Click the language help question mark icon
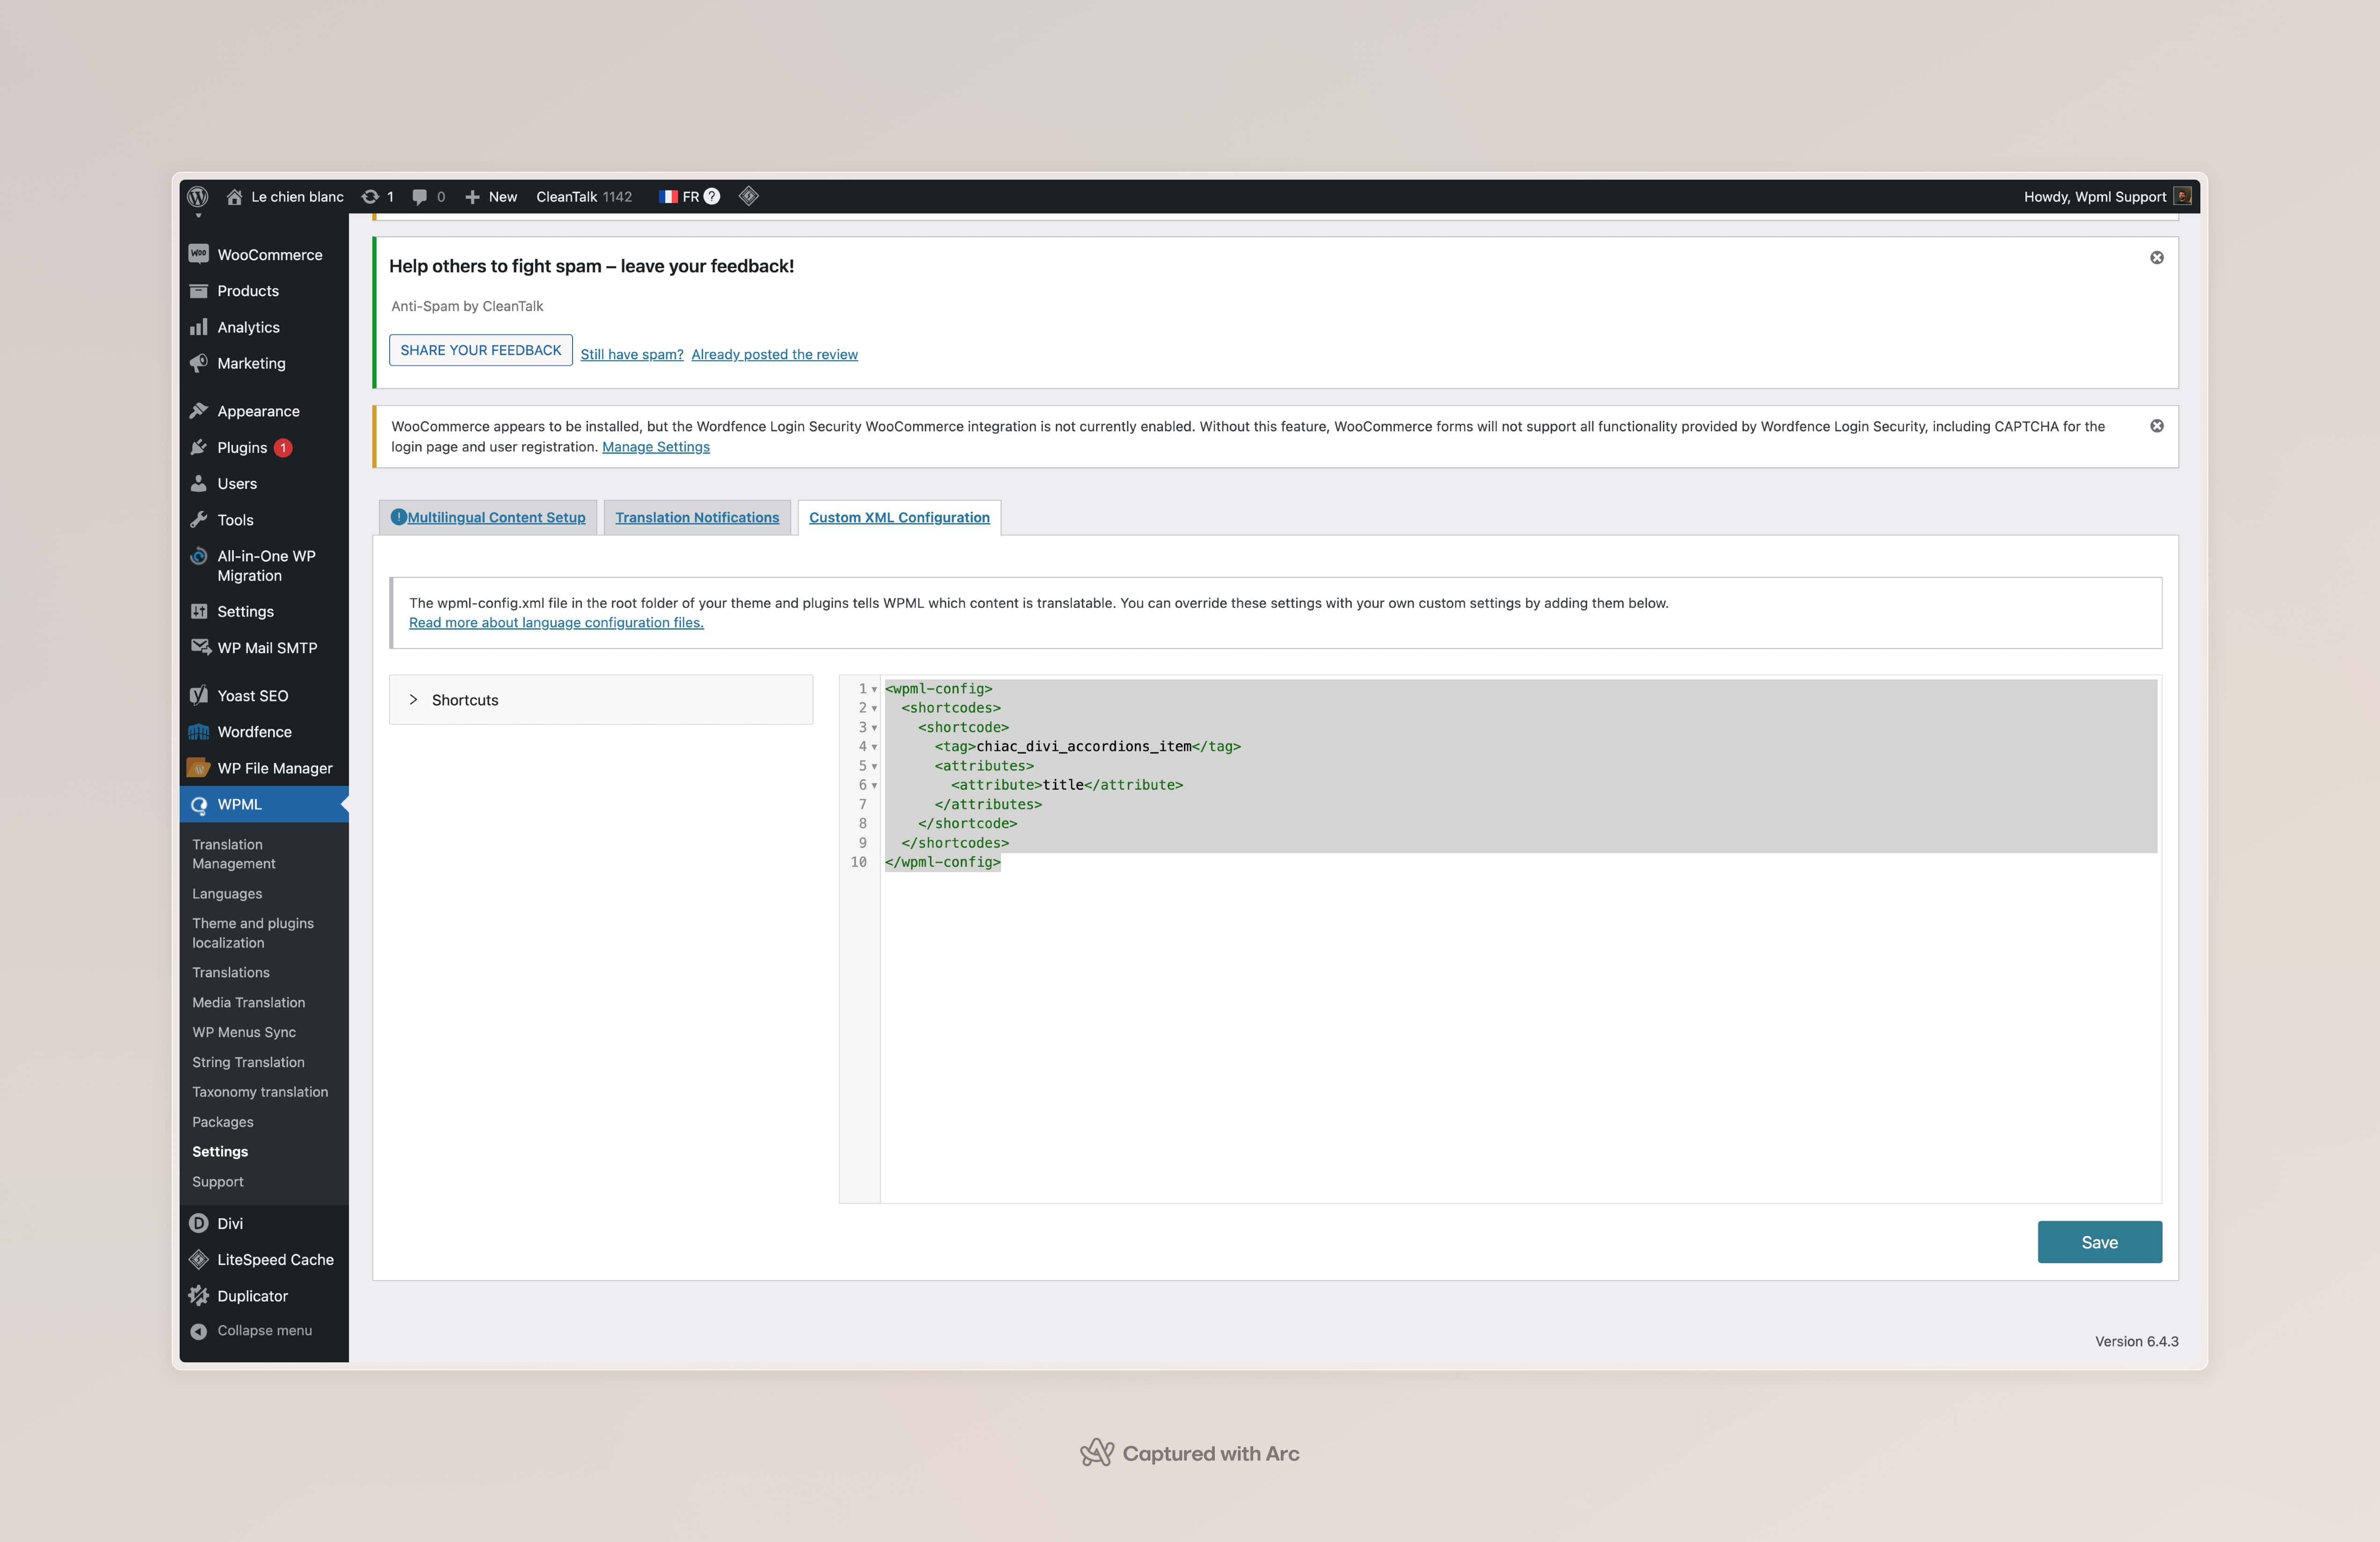 pos(712,196)
